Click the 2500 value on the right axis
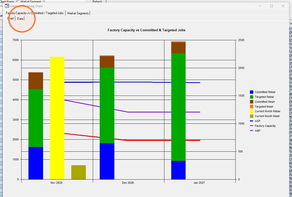The height and width of the screenshot is (197, 292). 241,40
